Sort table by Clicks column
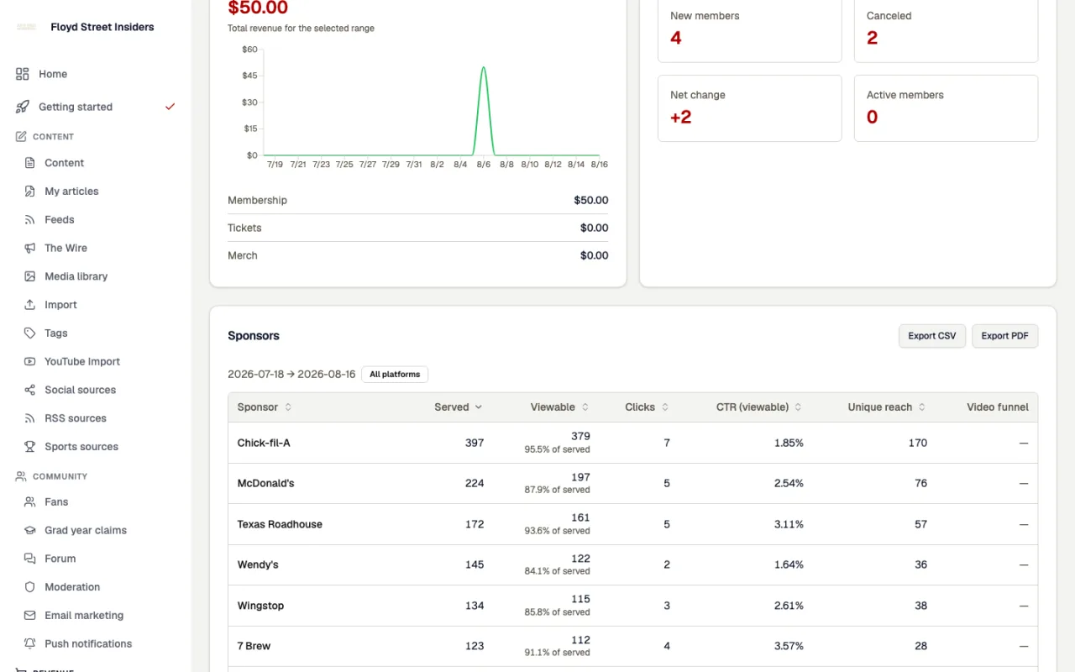The height and width of the screenshot is (672, 1075). (x=647, y=407)
